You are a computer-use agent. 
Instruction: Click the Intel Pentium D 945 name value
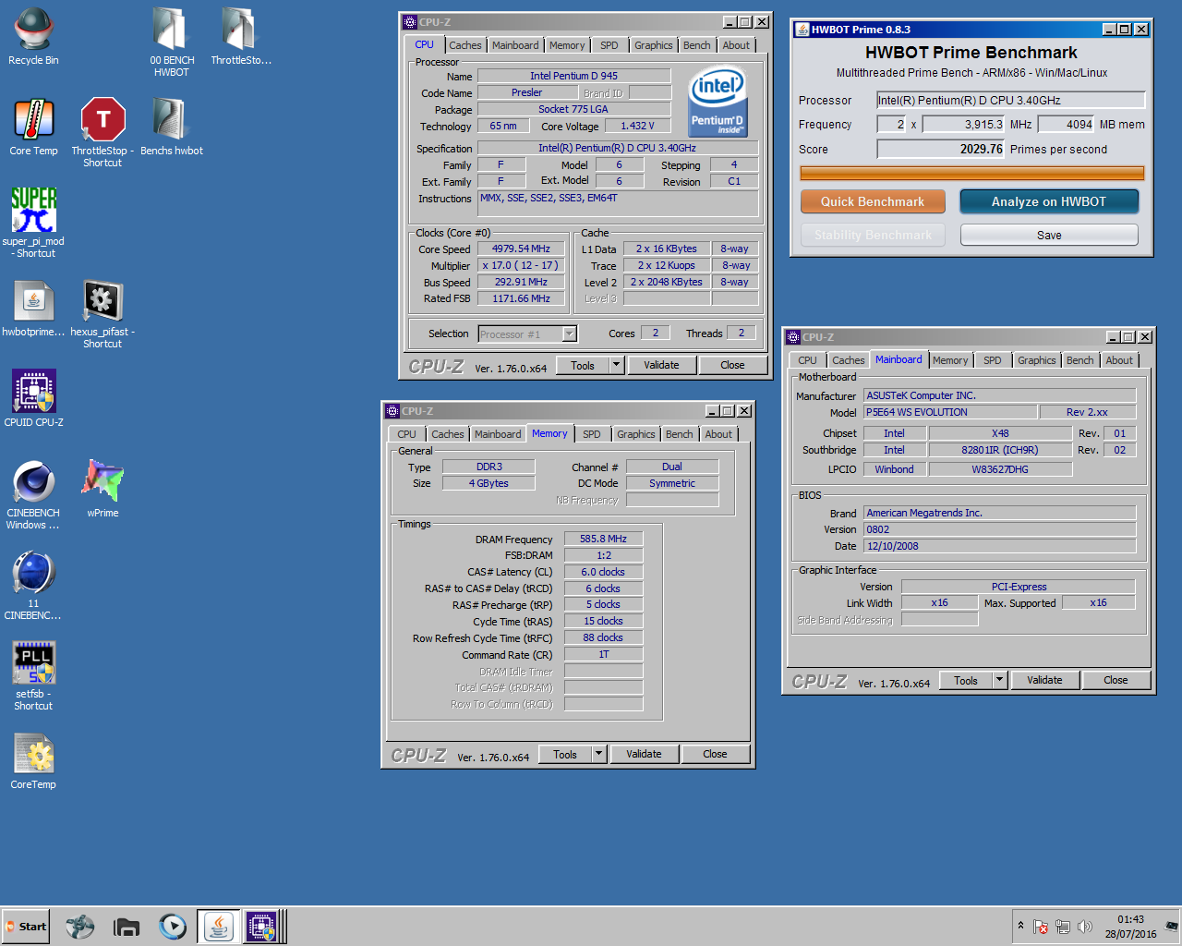573,76
